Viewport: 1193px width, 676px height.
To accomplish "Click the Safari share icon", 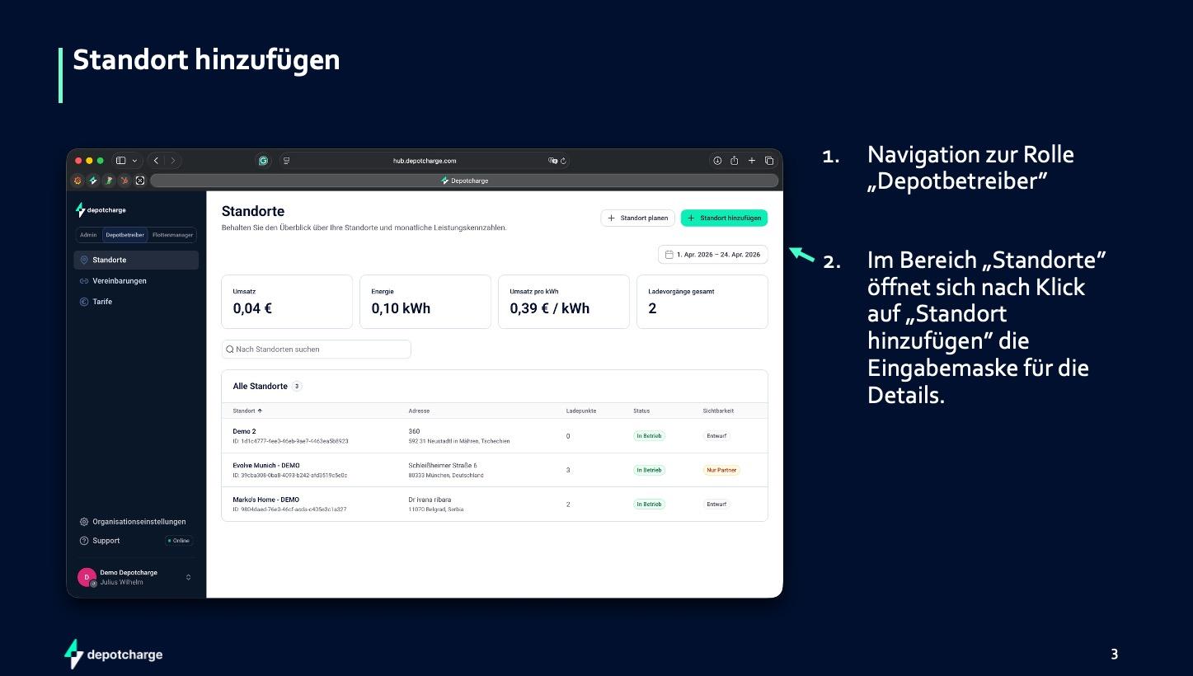I will click(734, 161).
